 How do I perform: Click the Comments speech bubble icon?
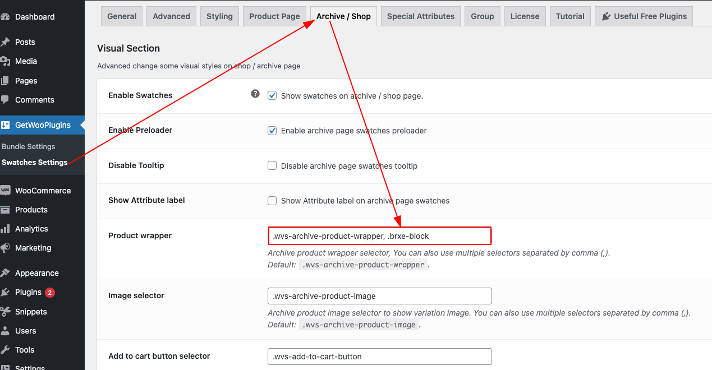coord(4,100)
